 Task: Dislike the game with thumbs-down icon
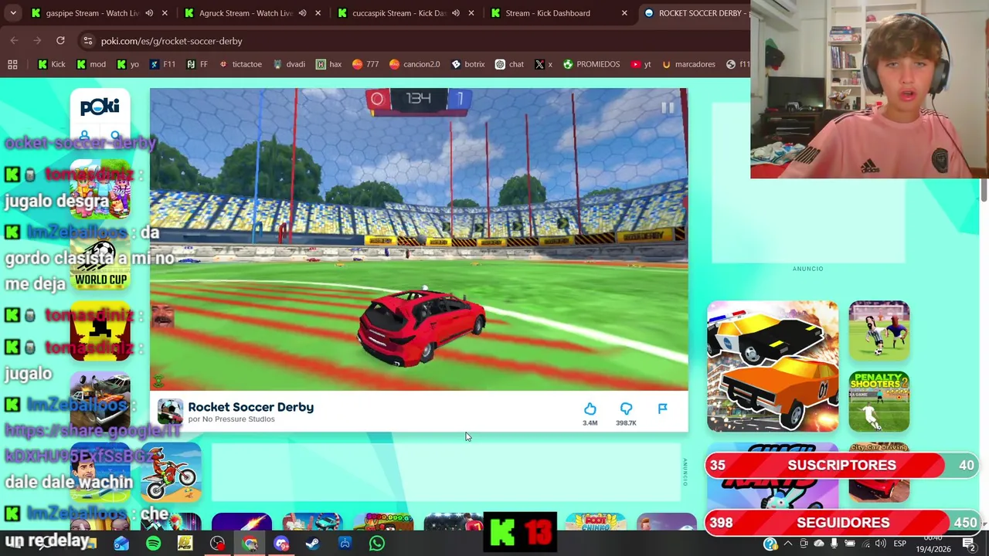[x=626, y=409]
